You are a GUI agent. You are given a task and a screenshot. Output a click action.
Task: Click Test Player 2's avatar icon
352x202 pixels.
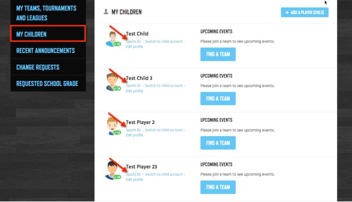[112, 126]
